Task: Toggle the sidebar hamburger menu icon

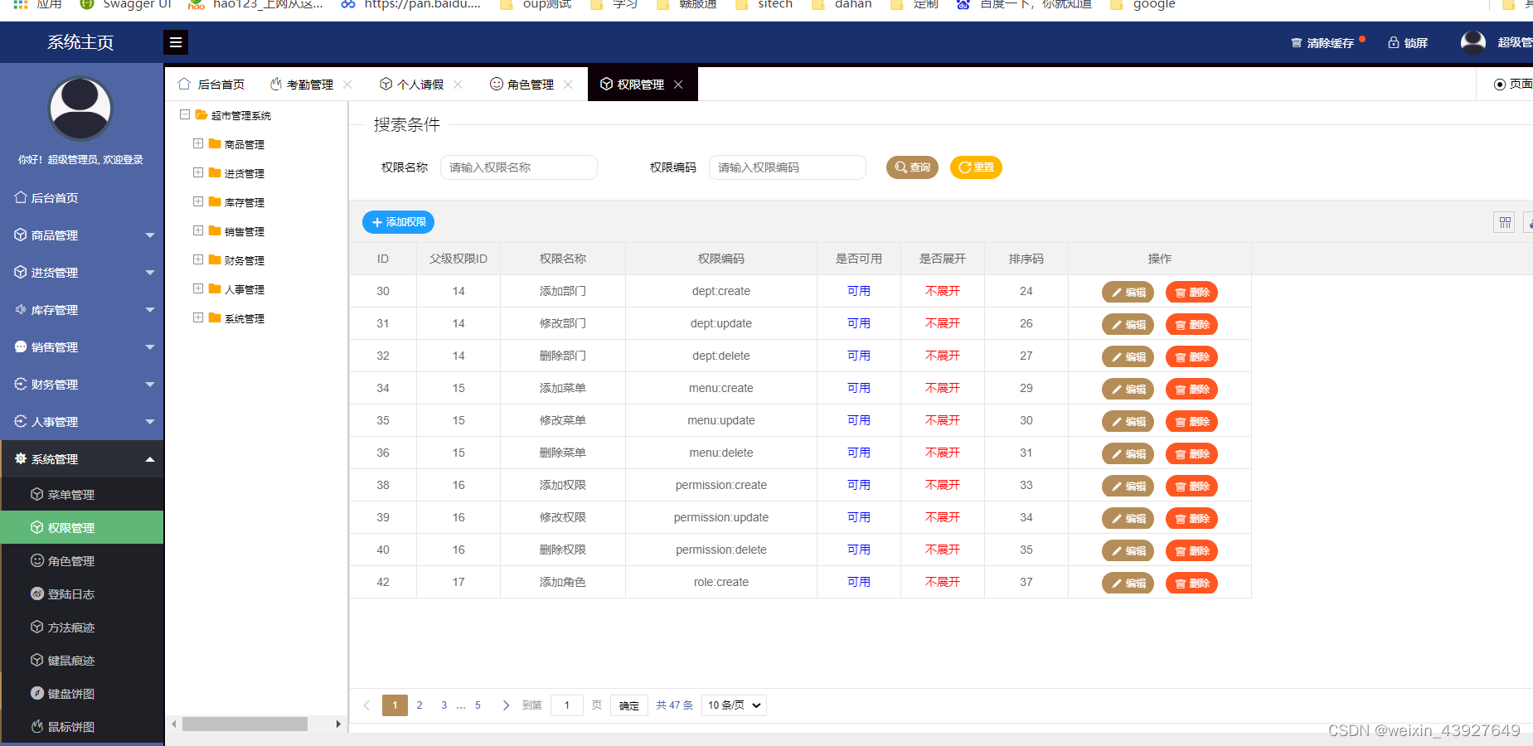Action: [176, 42]
